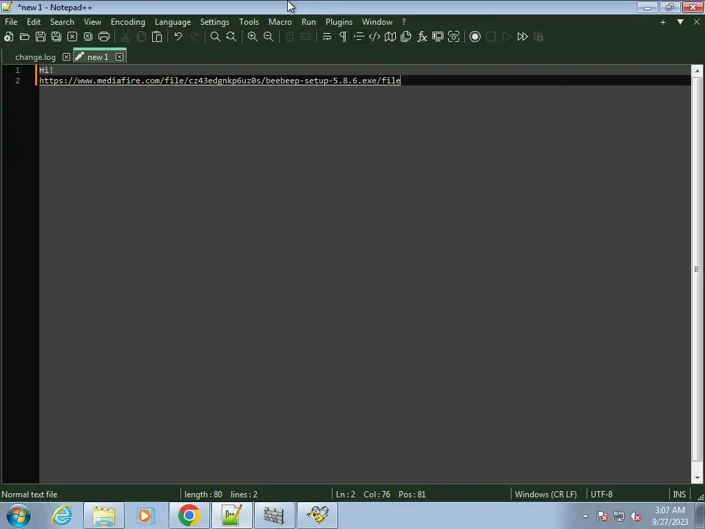
Task: Open the Replace toolbar icon
Action: click(x=231, y=37)
